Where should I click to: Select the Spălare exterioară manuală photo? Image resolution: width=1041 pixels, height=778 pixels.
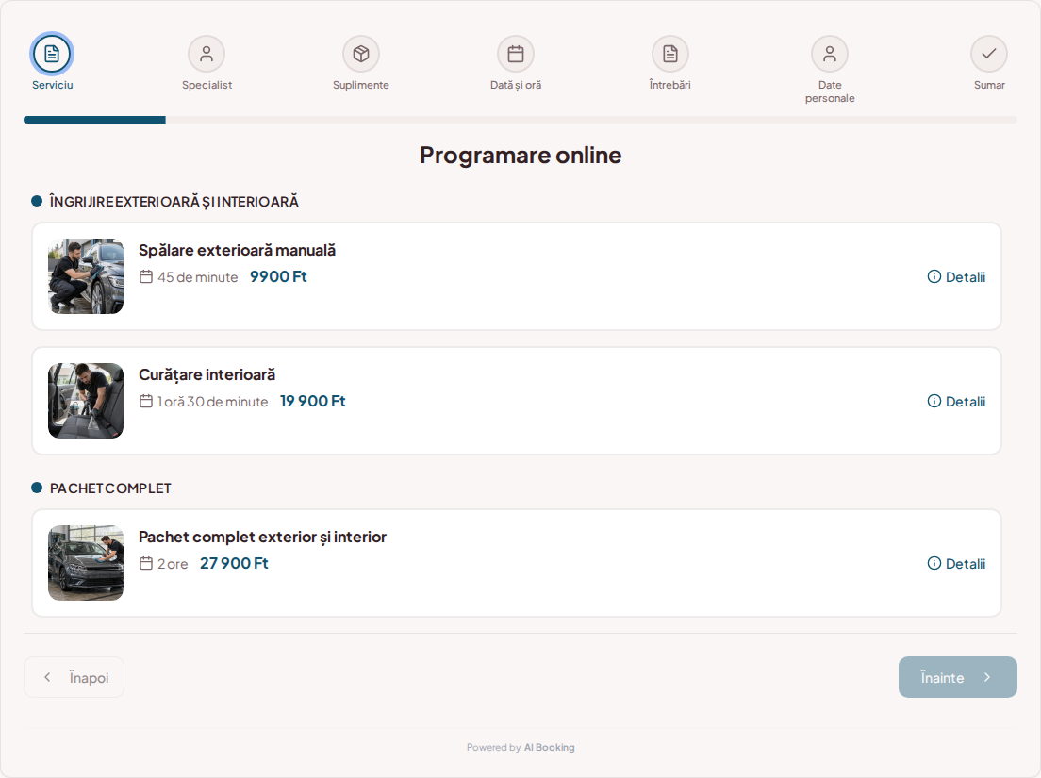coord(86,276)
